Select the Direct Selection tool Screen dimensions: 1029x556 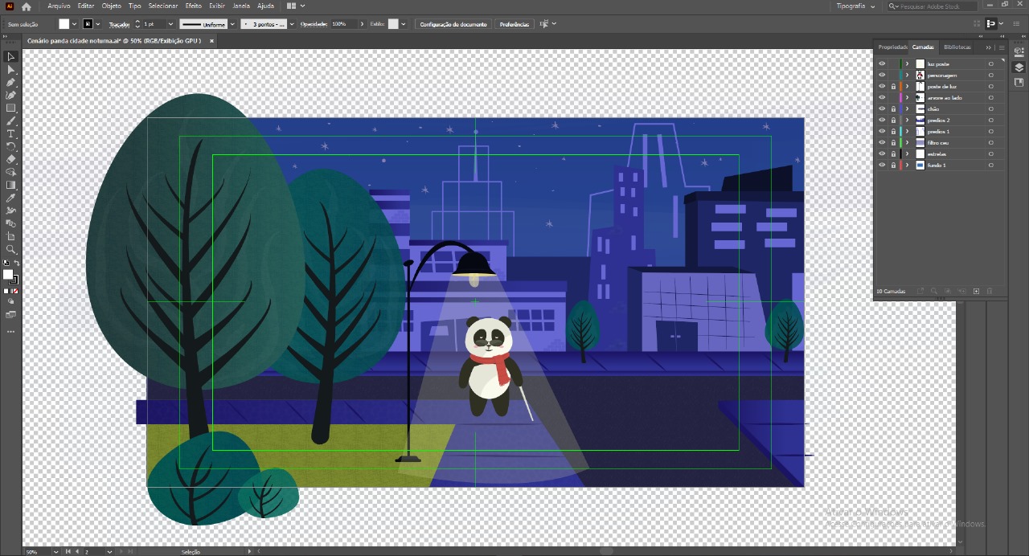click(11, 70)
